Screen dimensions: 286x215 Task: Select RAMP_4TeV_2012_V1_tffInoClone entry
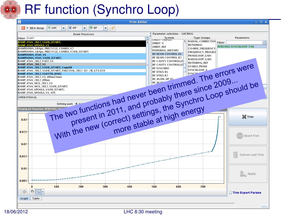click(x=82, y=77)
